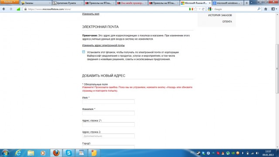
Task: Click the microsoftstore.com URL address field
Action: click(x=107, y=9)
